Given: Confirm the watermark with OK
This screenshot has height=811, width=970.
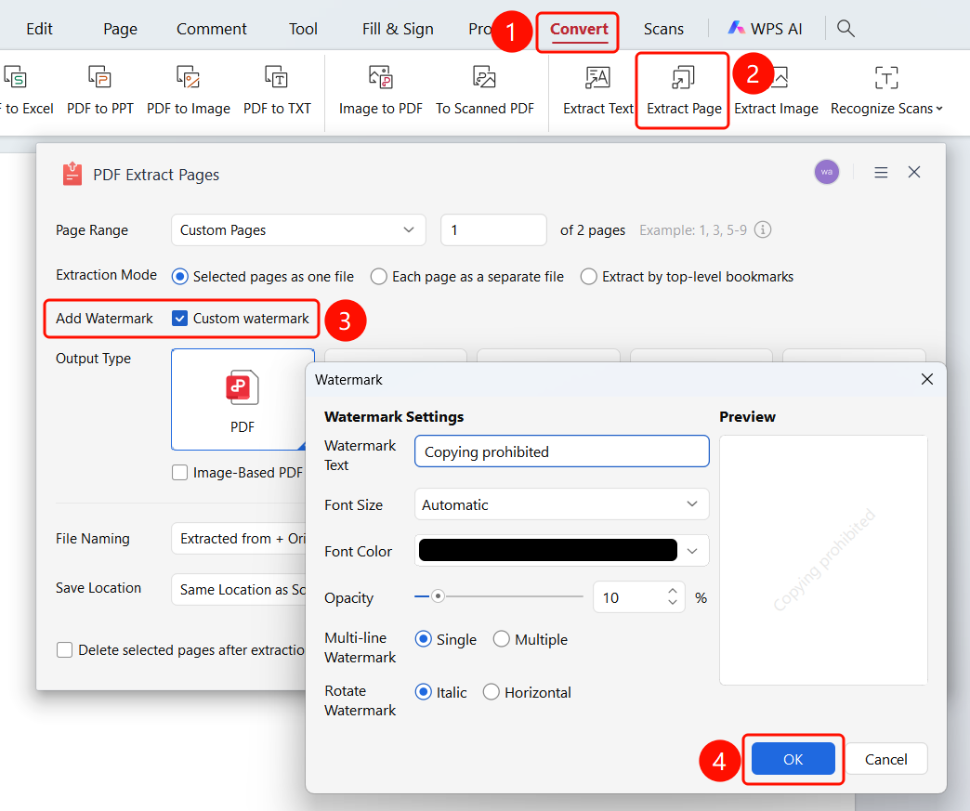Looking at the screenshot, I should pos(793,759).
